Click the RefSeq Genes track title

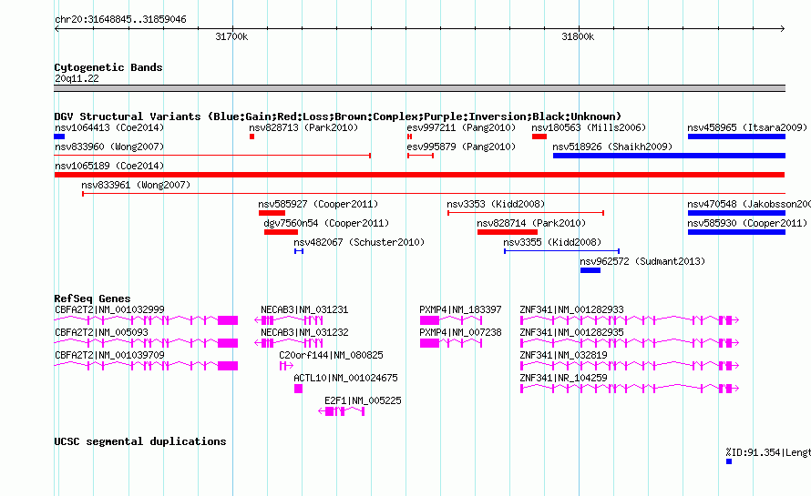(92, 299)
